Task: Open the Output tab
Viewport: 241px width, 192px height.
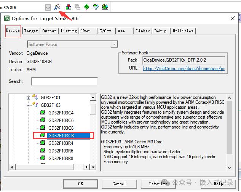Action: coord(49,31)
